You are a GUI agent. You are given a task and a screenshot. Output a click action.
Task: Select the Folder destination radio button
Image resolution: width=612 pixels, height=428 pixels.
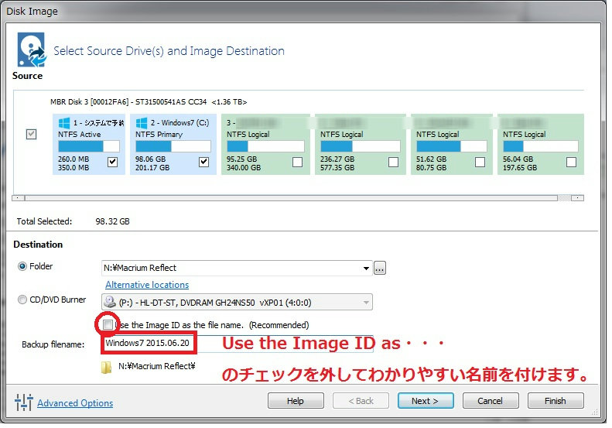tap(22, 267)
